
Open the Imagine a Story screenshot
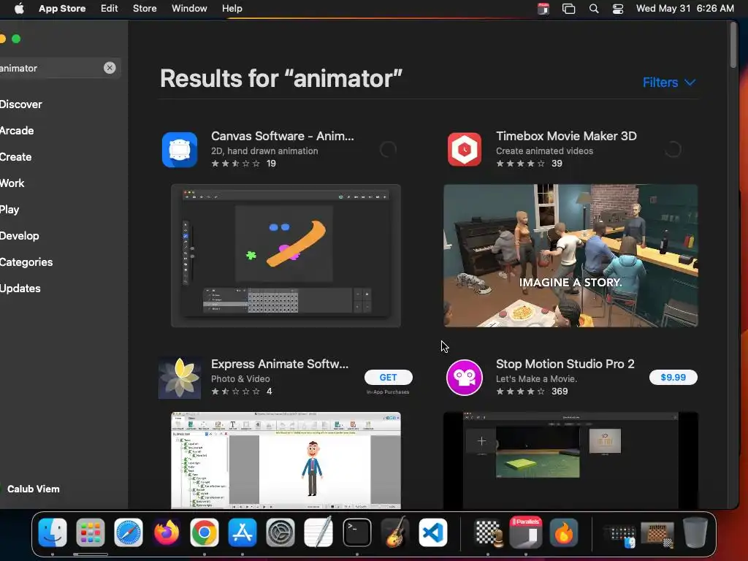[570, 256]
